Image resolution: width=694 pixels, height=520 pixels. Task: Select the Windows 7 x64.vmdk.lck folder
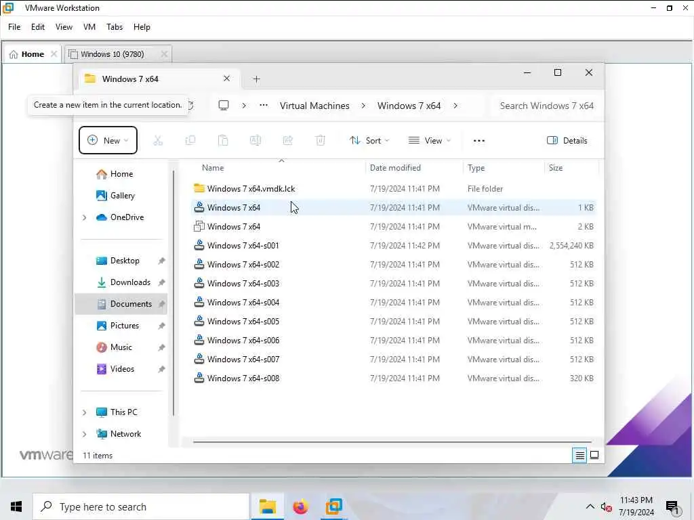tap(394, 189)
